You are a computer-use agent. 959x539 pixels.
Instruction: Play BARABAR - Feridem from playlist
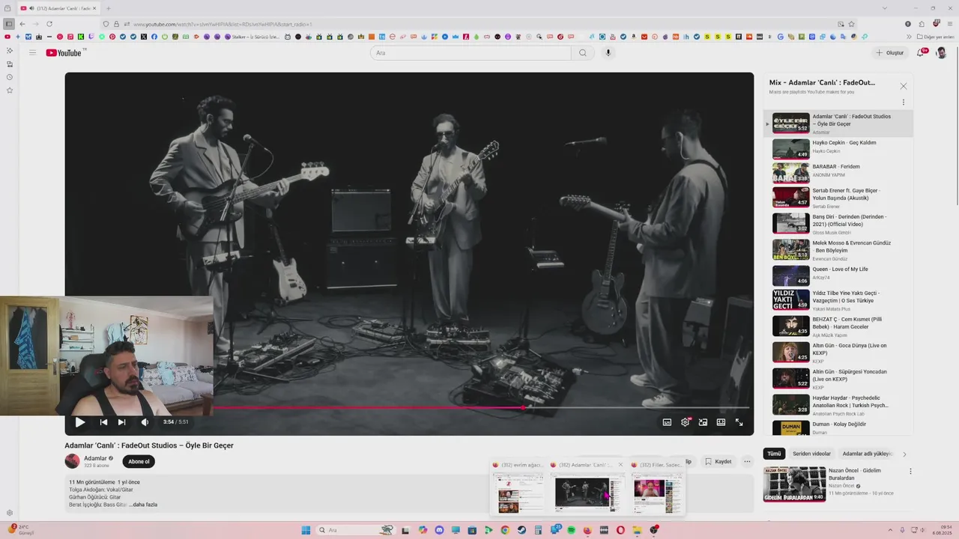click(x=838, y=172)
